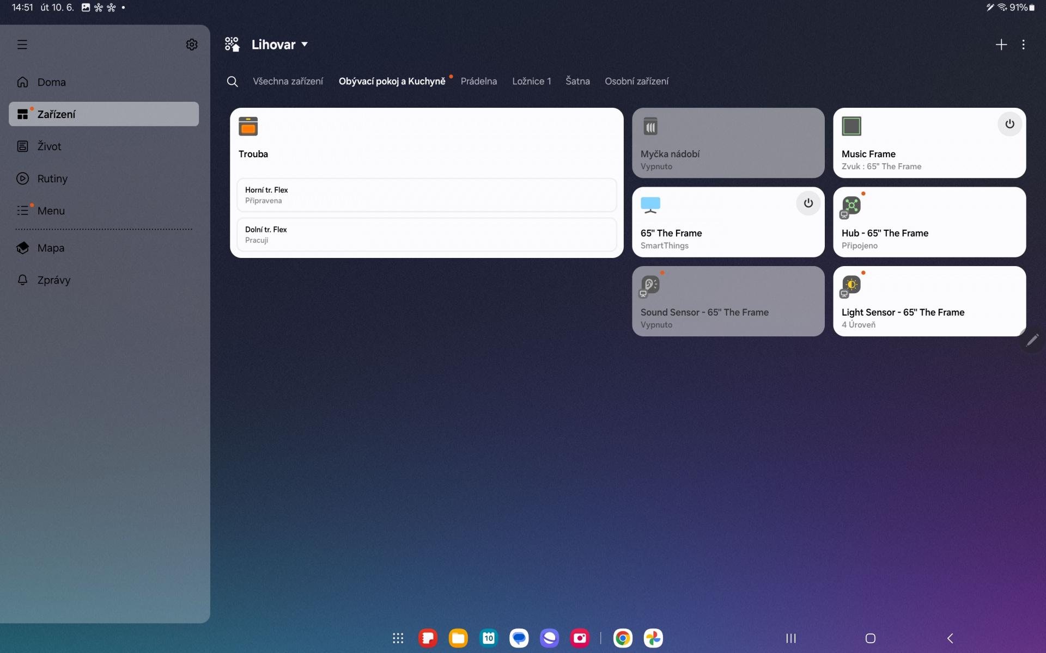Open Menu in sidebar
Image resolution: width=1046 pixels, height=653 pixels.
pyautogui.click(x=104, y=211)
